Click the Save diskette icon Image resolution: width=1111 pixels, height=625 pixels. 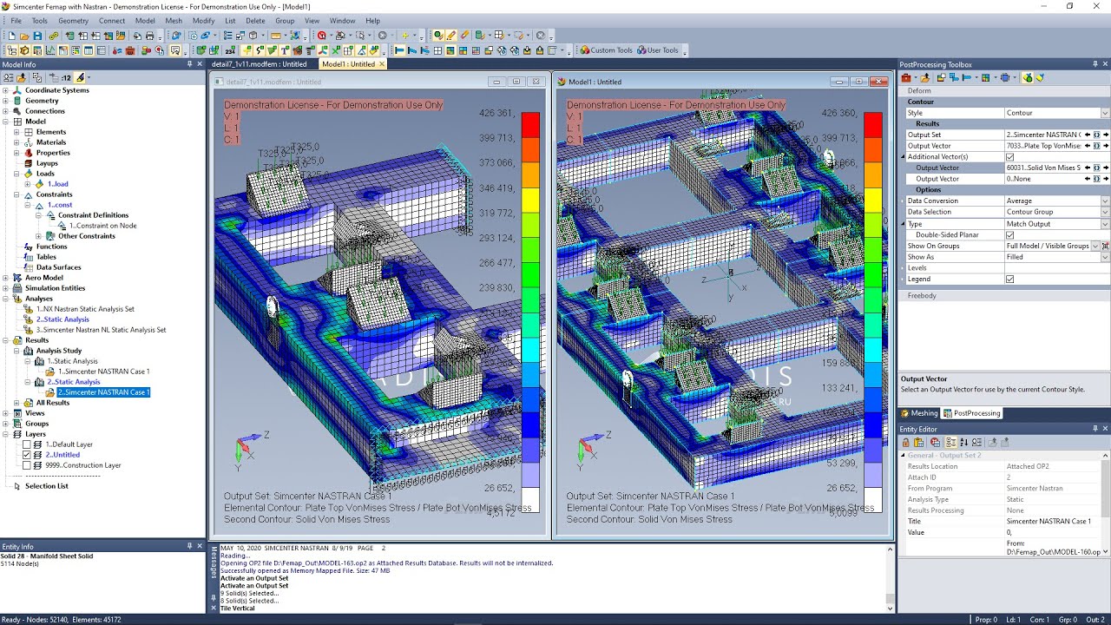pos(37,36)
